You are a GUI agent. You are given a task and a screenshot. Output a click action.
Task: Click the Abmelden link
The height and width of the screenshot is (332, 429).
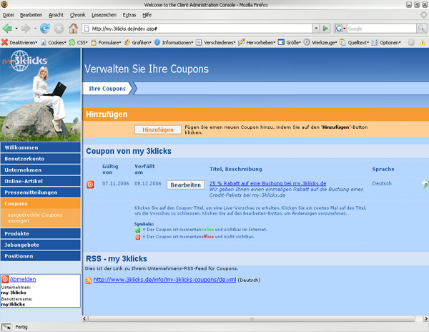23,279
